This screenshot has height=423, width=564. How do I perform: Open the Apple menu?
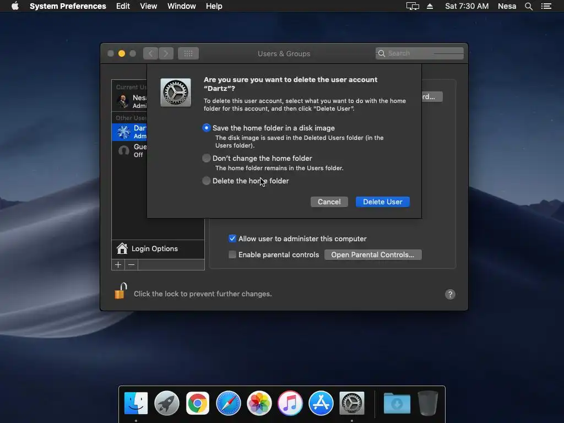(15, 6)
